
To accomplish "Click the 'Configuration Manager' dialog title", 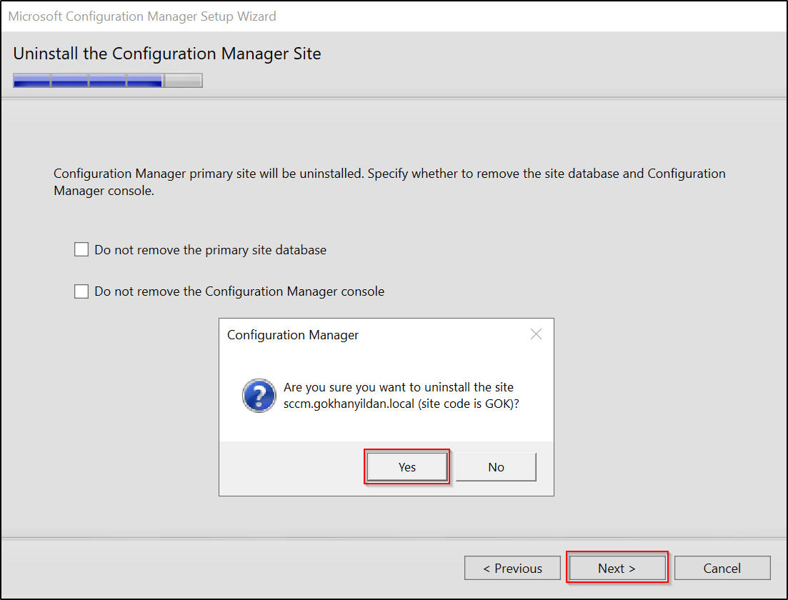I will 293,335.
